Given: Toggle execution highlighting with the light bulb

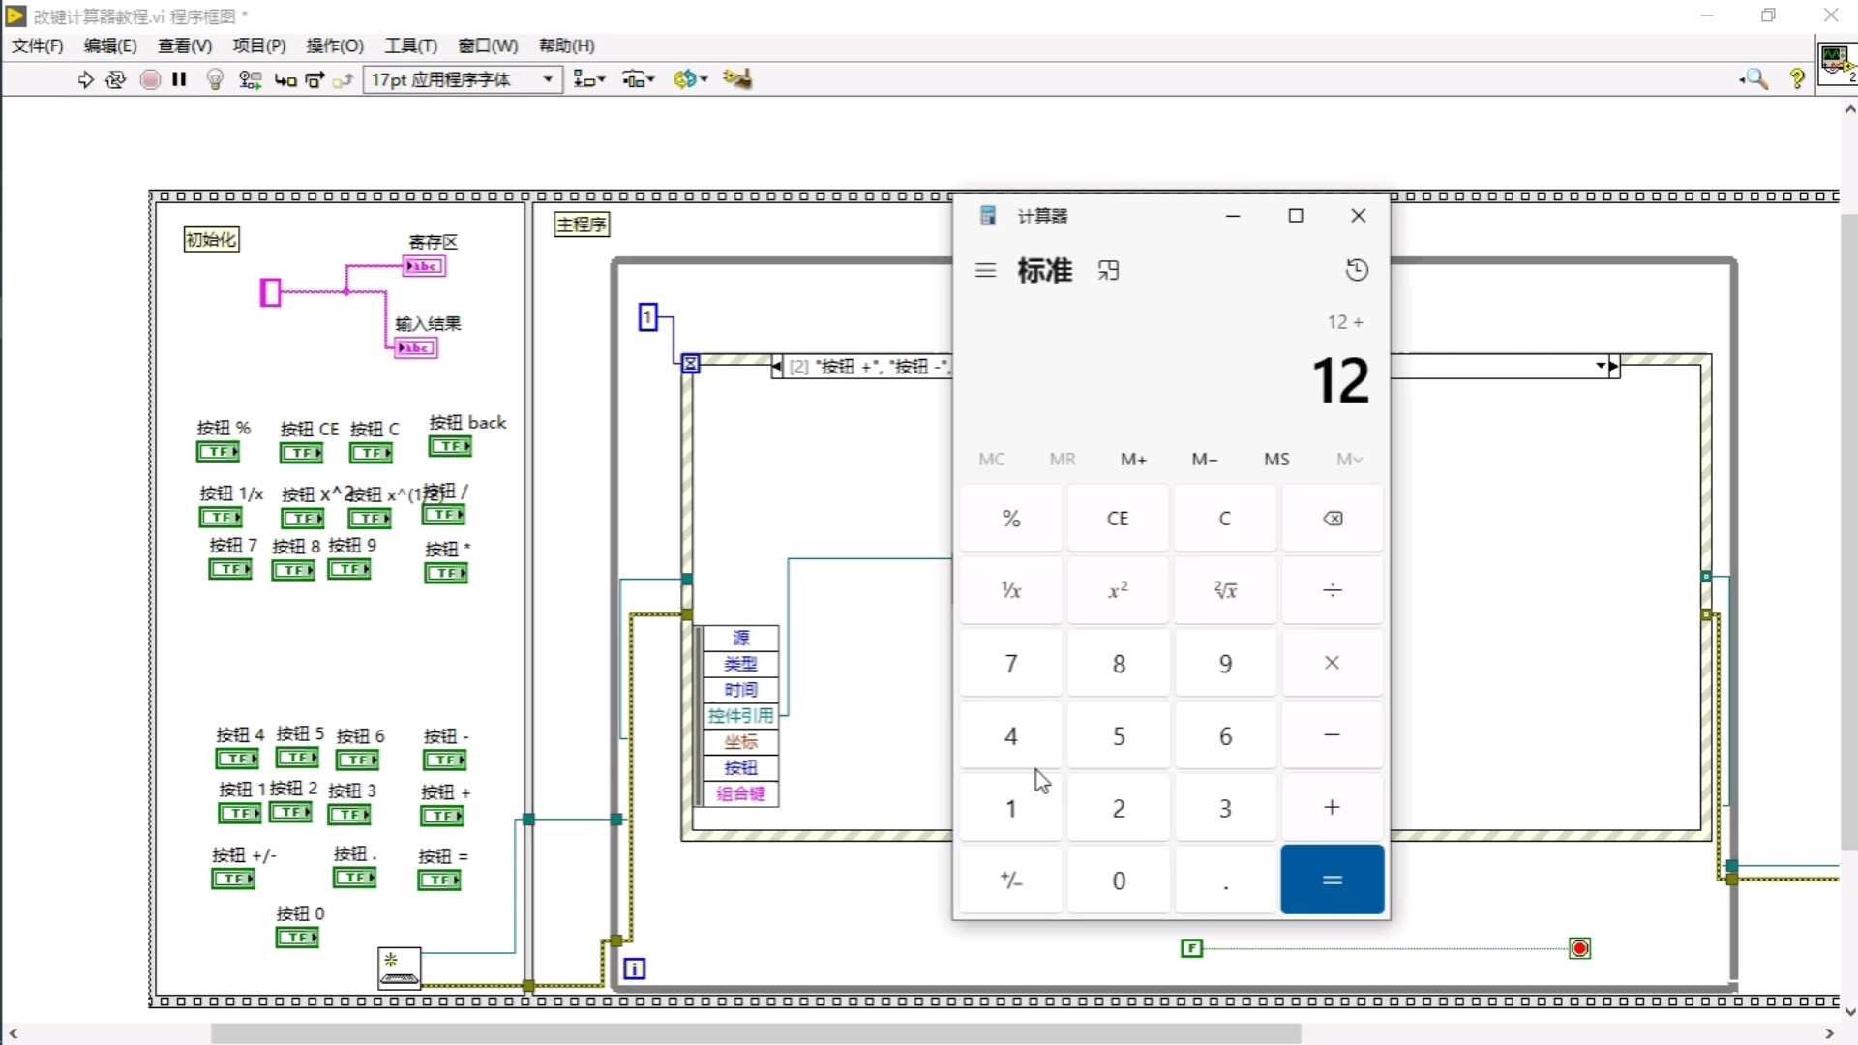Looking at the screenshot, I should (215, 79).
